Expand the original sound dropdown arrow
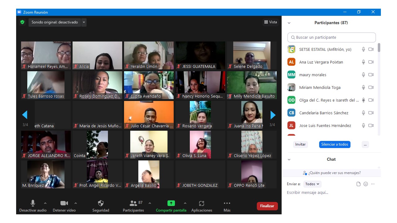 [84, 22]
